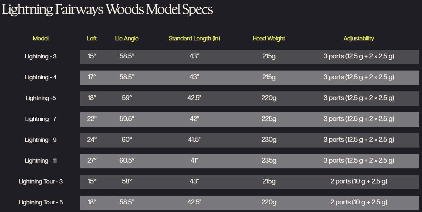Select the Lightning - 7 model name
This screenshot has width=422, height=212.
(x=41, y=119)
